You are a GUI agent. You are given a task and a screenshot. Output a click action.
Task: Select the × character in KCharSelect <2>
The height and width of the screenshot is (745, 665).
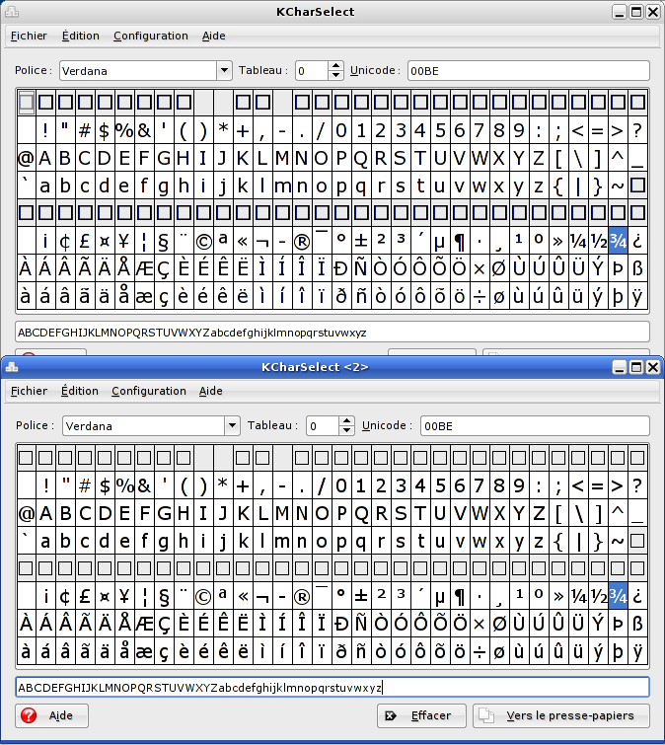[480, 624]
